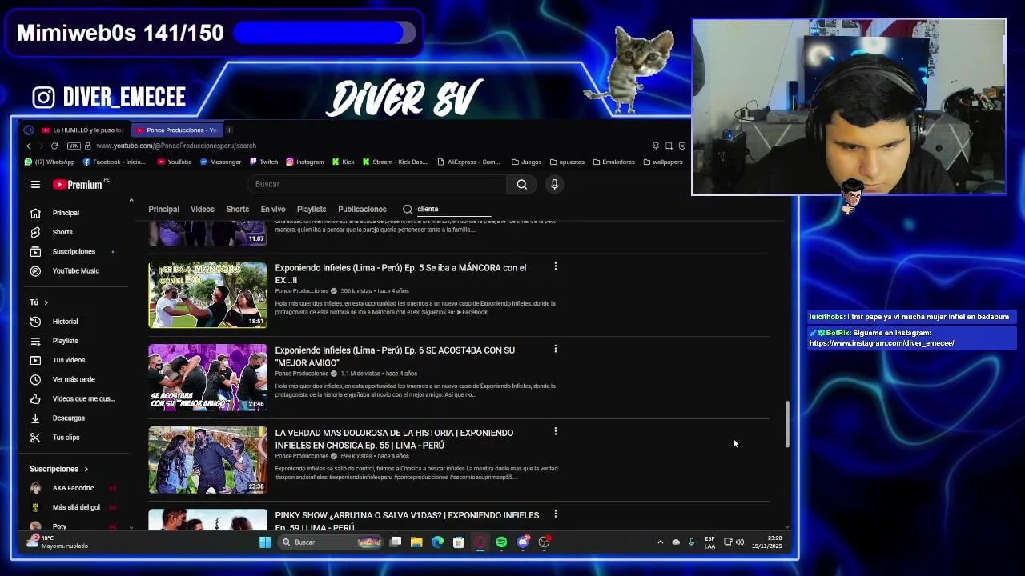
Task: Open the apuestas bookmarks folder
Action: [566, 162]
